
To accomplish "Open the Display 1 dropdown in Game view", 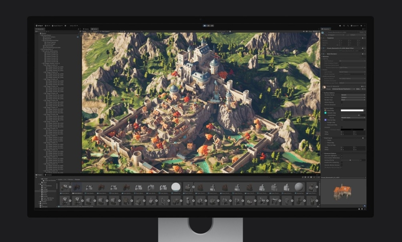I will tap(96, 32).
